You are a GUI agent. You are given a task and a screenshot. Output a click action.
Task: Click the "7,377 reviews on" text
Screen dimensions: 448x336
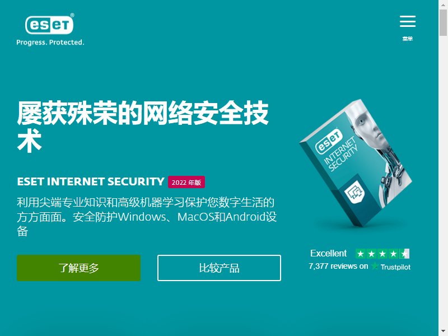tap(338, 267)
